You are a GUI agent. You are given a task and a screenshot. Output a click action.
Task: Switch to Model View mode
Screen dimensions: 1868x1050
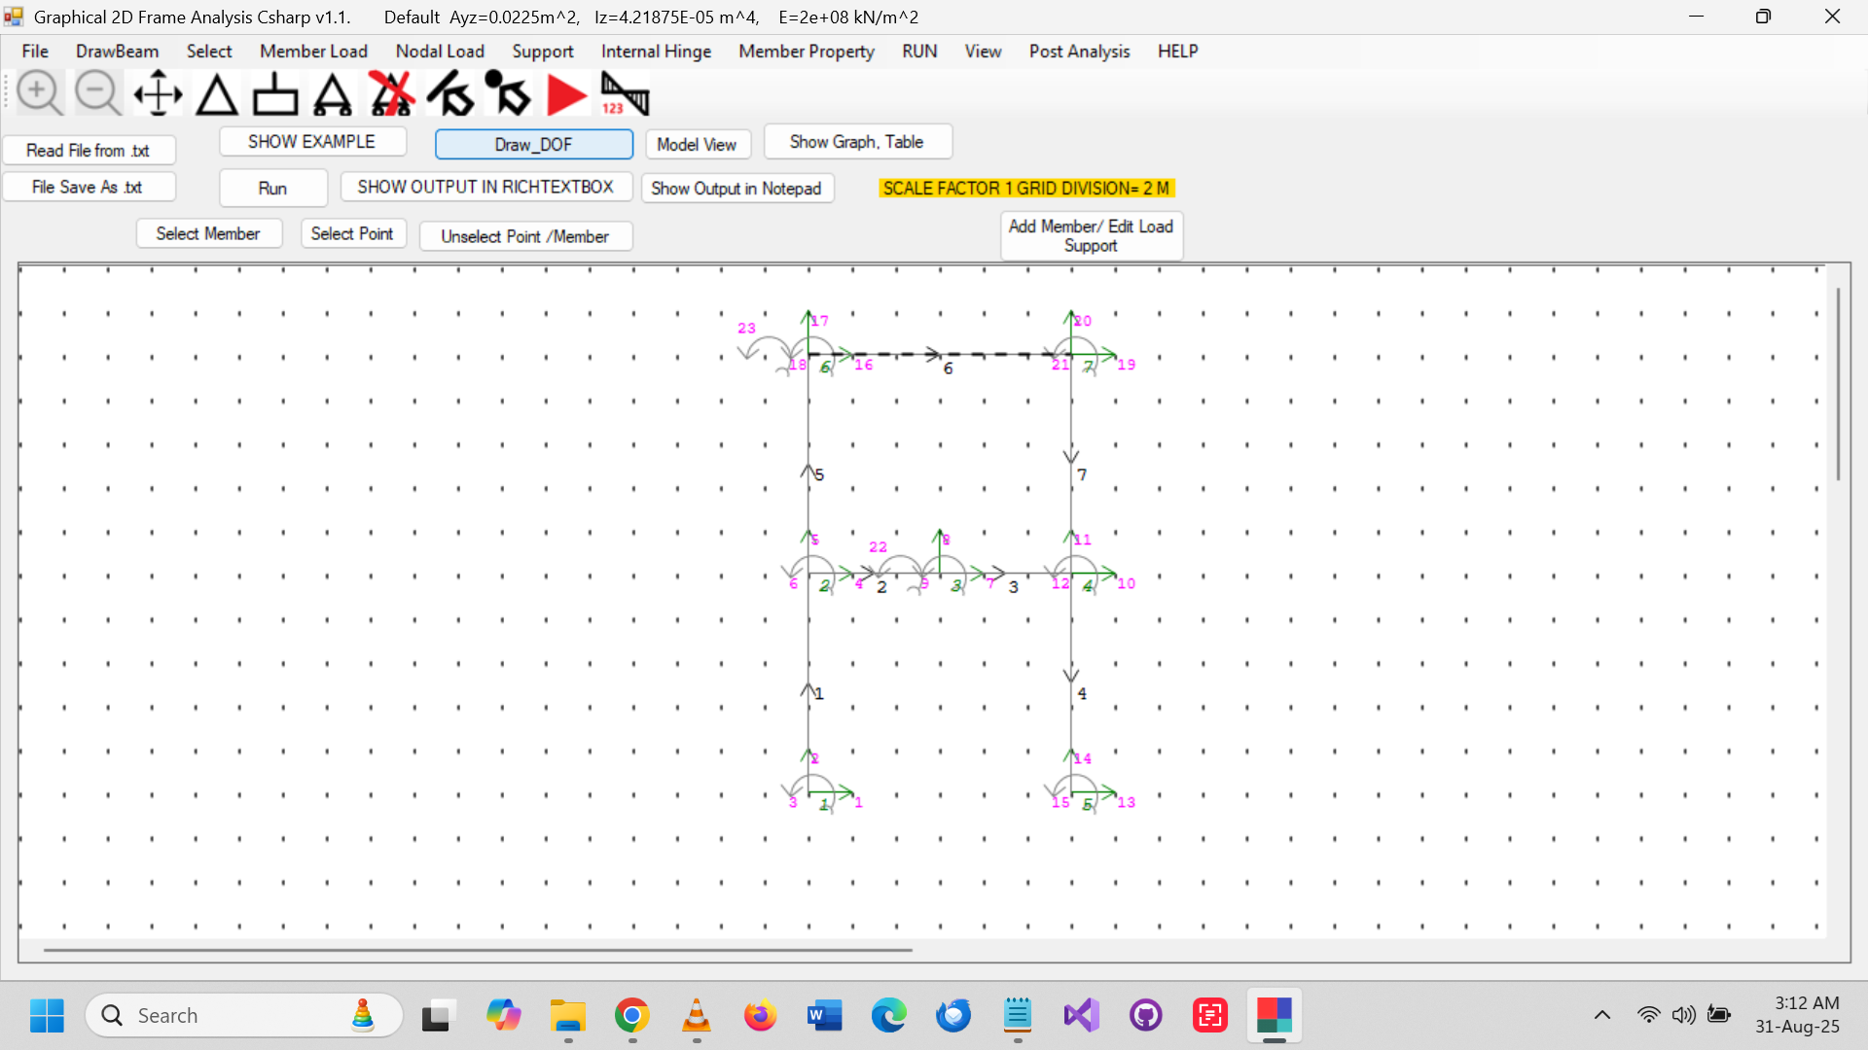click(698, 144)
